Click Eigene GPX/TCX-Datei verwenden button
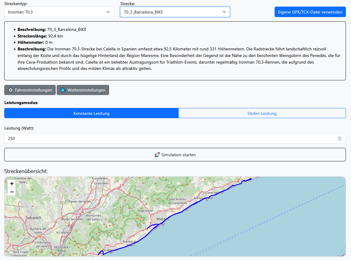351x260 pixels. point(310,12)
